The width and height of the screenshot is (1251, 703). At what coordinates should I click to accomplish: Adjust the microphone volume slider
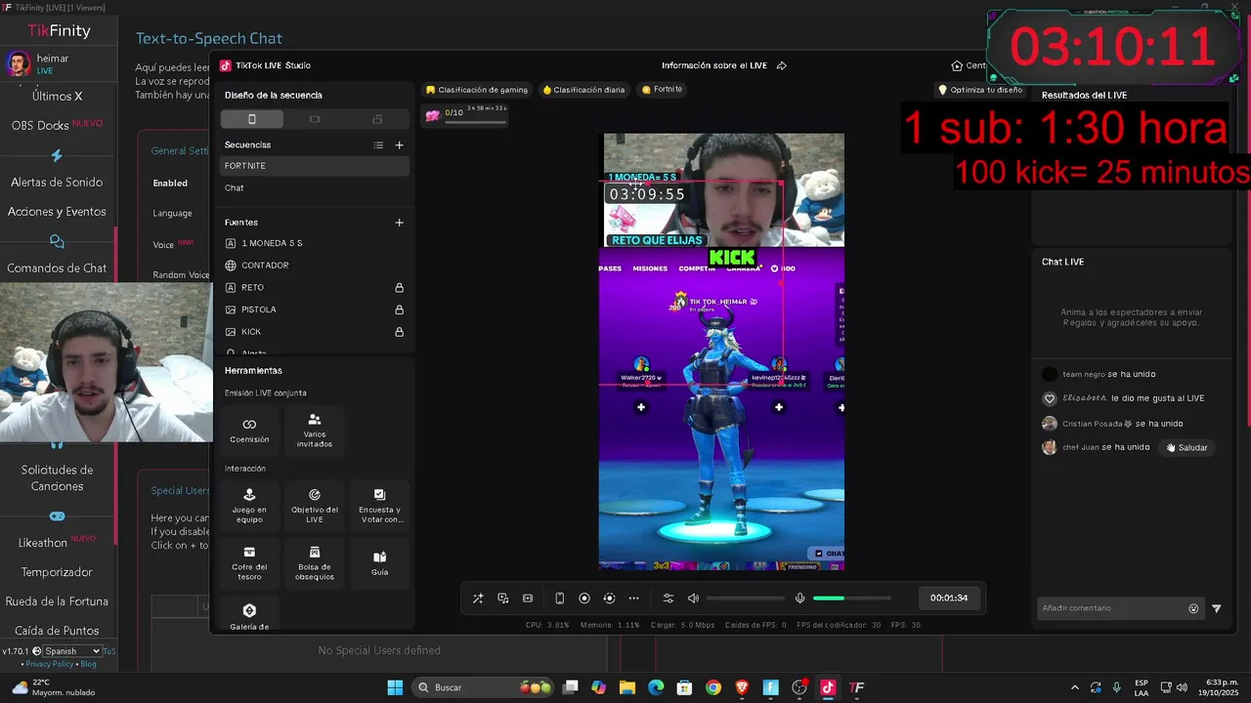point(851,599)
